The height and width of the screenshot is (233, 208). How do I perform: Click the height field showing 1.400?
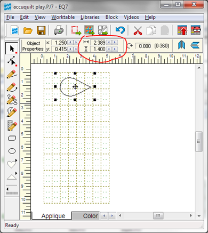98,49
